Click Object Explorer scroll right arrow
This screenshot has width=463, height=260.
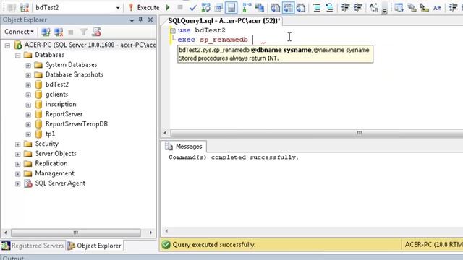(x=151, y=233)
